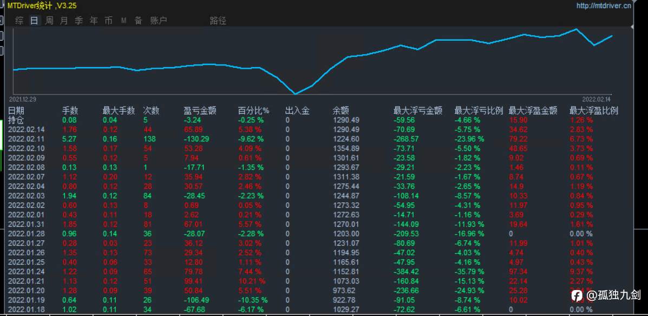Select the 2022.01.18 row date
The image size is (648, 316).
point(25,310)
